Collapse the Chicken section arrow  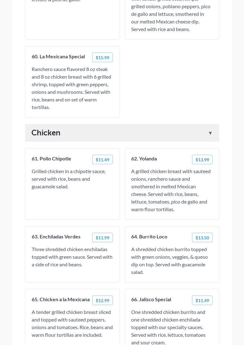tap(210, 133)
